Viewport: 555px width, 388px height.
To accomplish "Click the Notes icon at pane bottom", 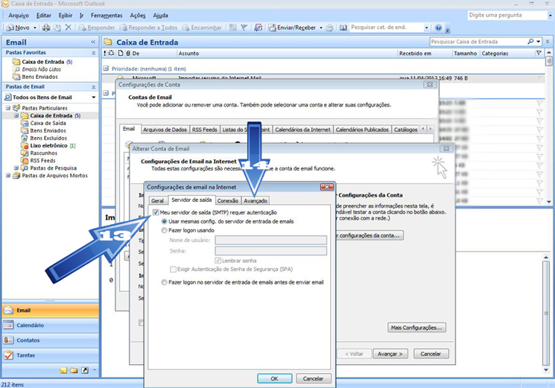I will click(63, 370).
